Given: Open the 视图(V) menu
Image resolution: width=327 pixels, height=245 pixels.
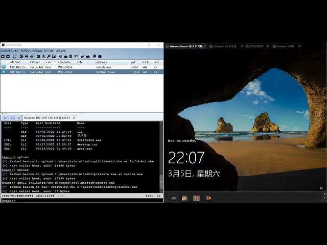Looking at the screenshot, I should click(x=26, y=51).
